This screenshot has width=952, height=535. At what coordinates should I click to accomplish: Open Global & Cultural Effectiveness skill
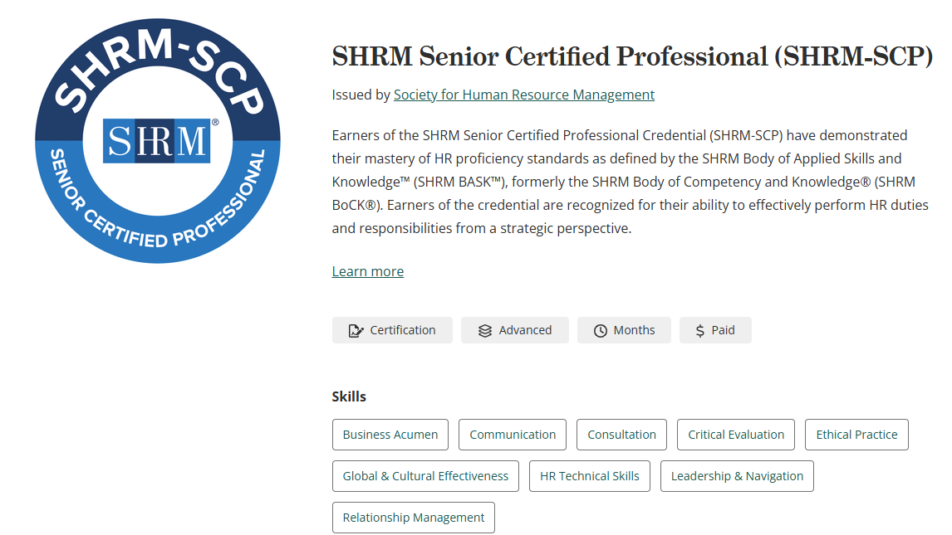pyautogui.click(x=425, y=476)
